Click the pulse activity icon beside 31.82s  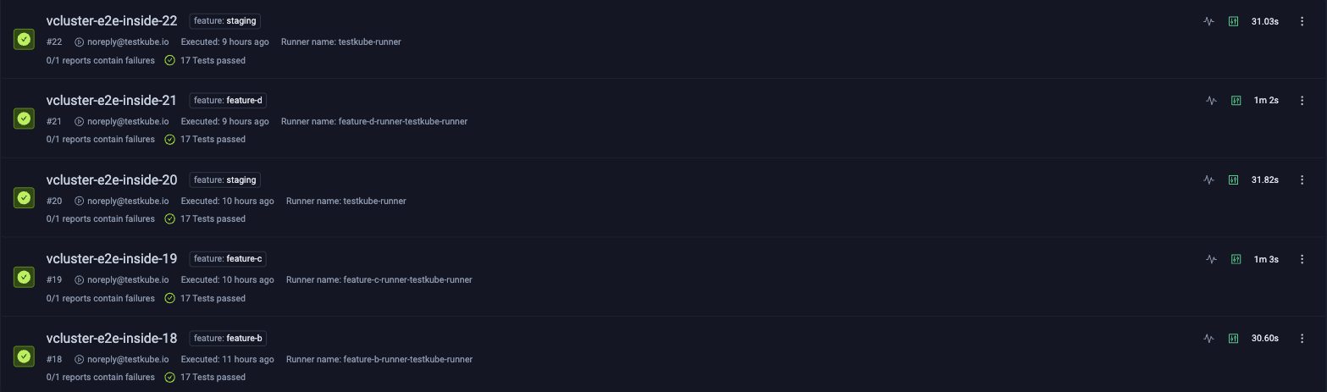point(1209,179)
